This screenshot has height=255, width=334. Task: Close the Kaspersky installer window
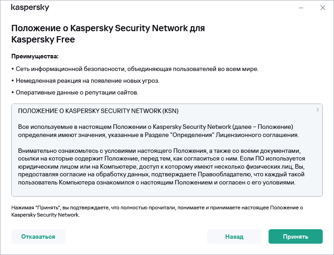pos(322,8)
